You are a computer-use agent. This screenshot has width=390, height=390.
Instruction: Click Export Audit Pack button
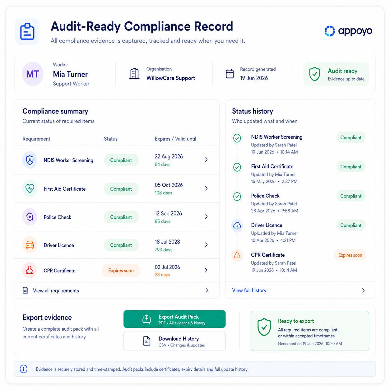pos(174,319)
